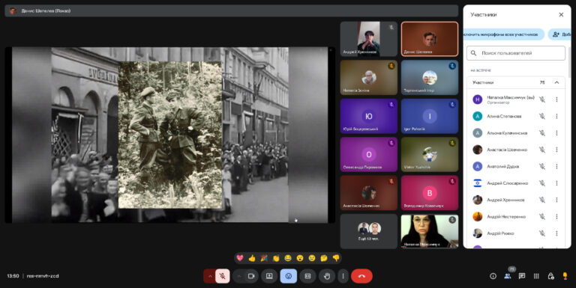Image resolution: width=576 pixels, height=288 pixels.
Task: Send the thumbs down reaction
Action: pyautogui.click(x=336, y=258)
